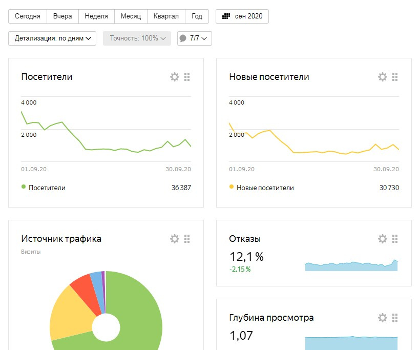Click drag handle on Новые посетители widget
420x350 pixels.
click(395, 77)
